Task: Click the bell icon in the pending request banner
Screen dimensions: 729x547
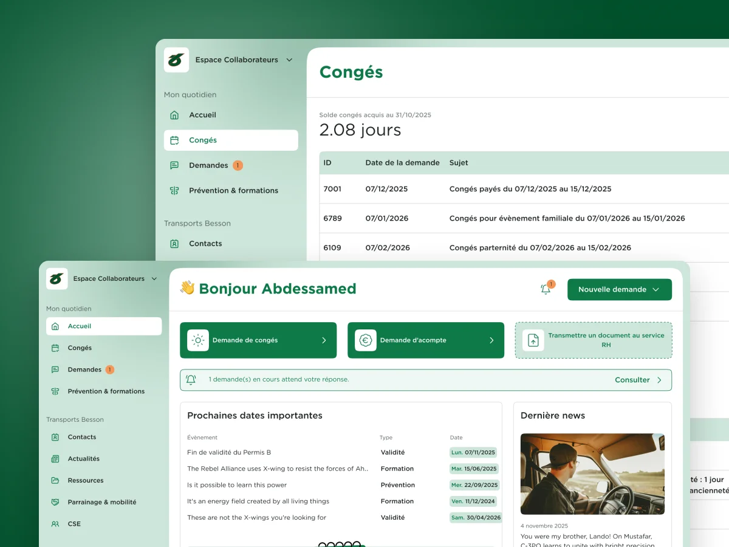Action: pos(191,380)
